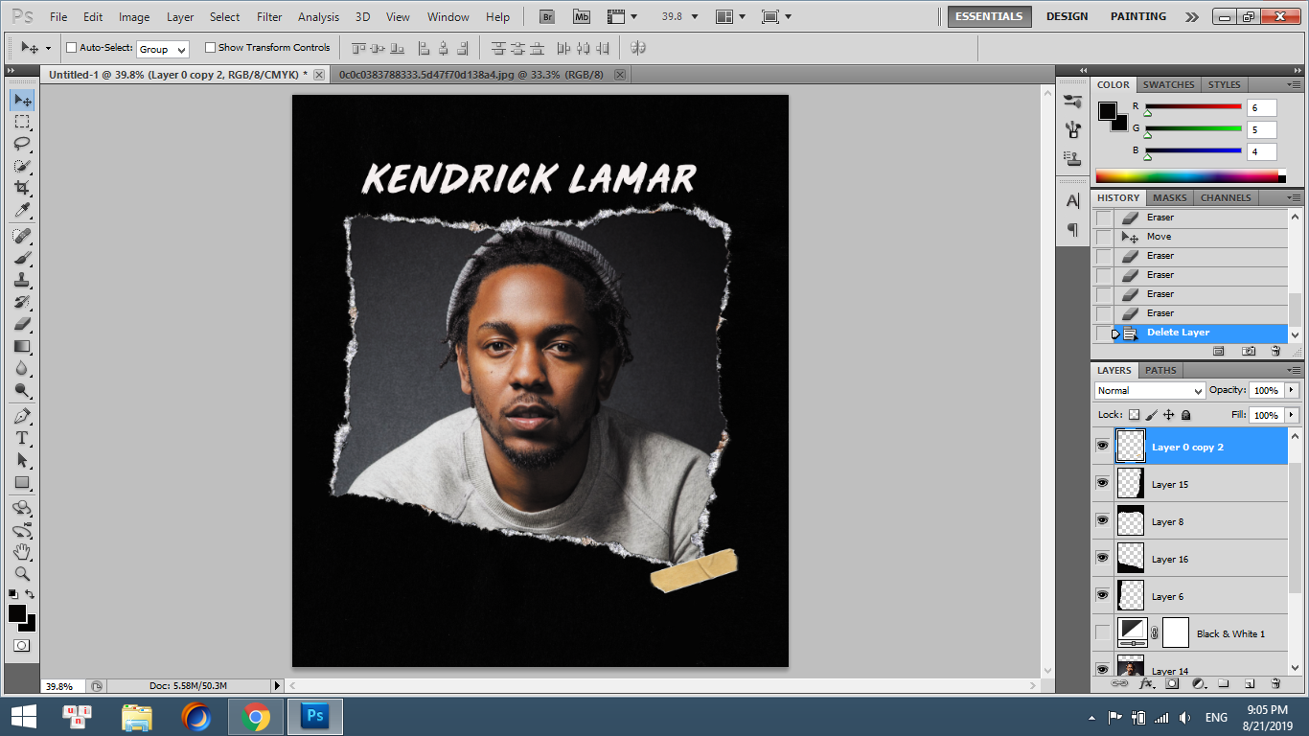Select the Pen tool

click(22, 416)
